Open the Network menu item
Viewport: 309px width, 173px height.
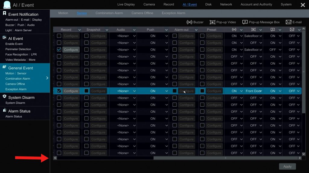226,4
